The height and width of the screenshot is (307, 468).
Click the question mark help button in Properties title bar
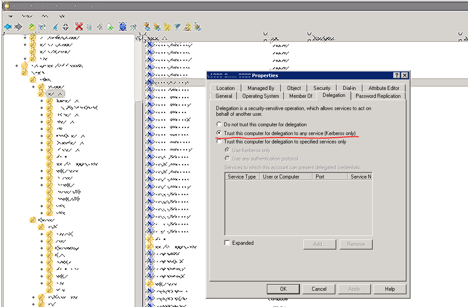[396, 75]
